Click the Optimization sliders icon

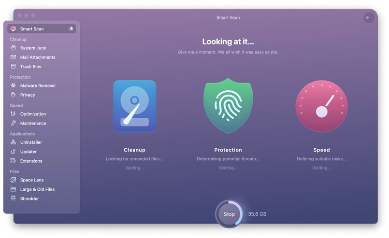[x=13, y=113]
